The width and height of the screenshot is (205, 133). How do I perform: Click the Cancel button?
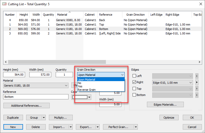pos(192,127)
